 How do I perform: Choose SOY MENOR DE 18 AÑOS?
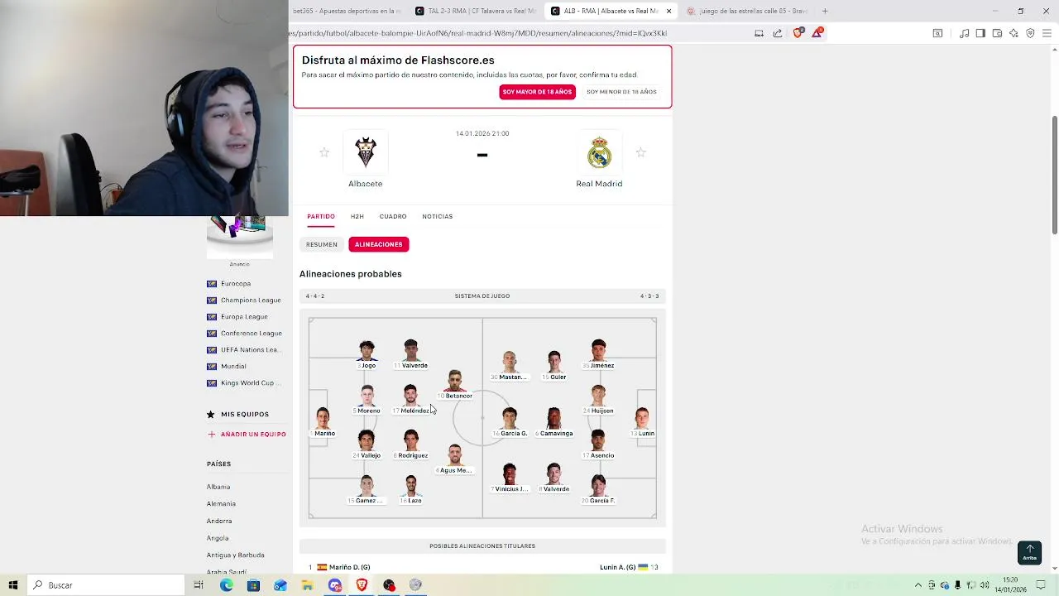pos(621,92)
